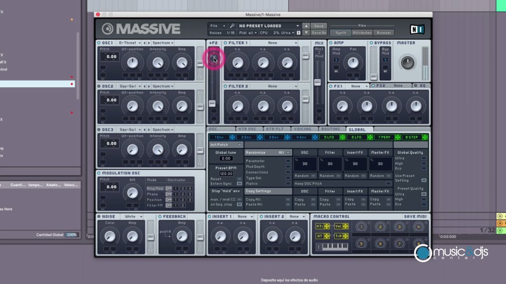This screenshot has height=284, width=506.
Task: Grab the 2 Env modulation handle
Action: pyautogui.click(x=260, y=137)
